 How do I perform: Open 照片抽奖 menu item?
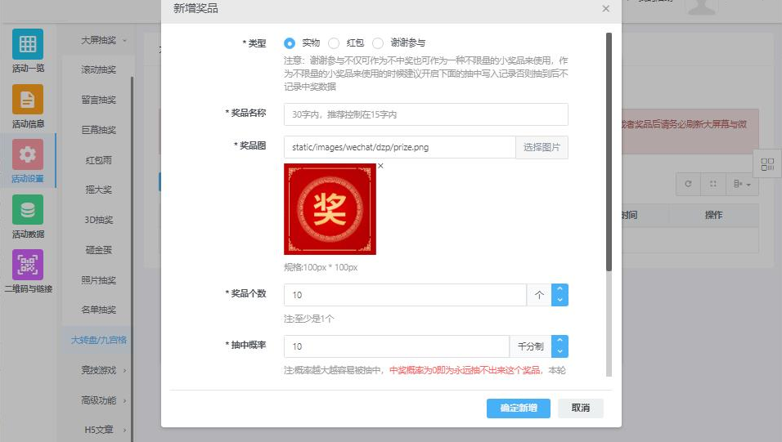coord(98,280)
